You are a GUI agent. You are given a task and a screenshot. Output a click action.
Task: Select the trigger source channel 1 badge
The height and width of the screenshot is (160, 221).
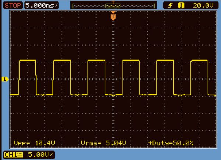pyautogui.click(x=180, y=6)
